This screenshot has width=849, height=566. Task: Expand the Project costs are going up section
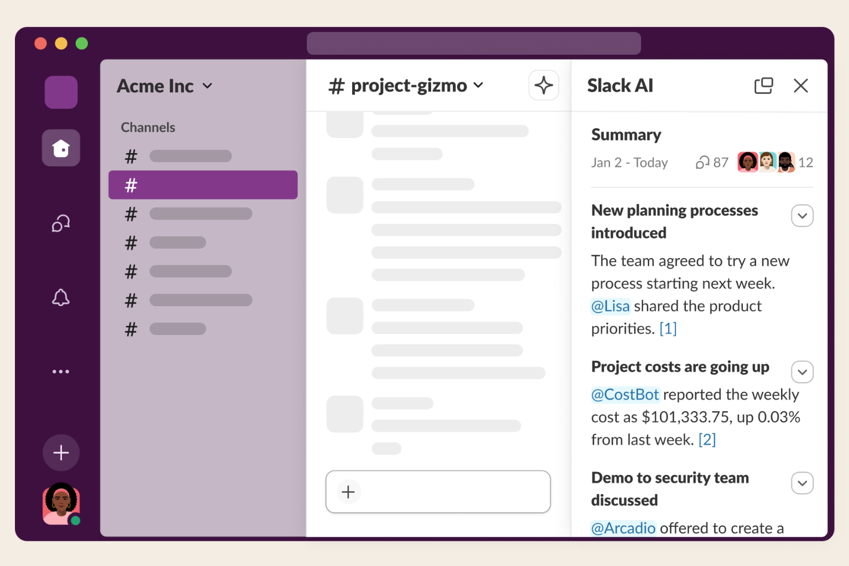(802, 372)
